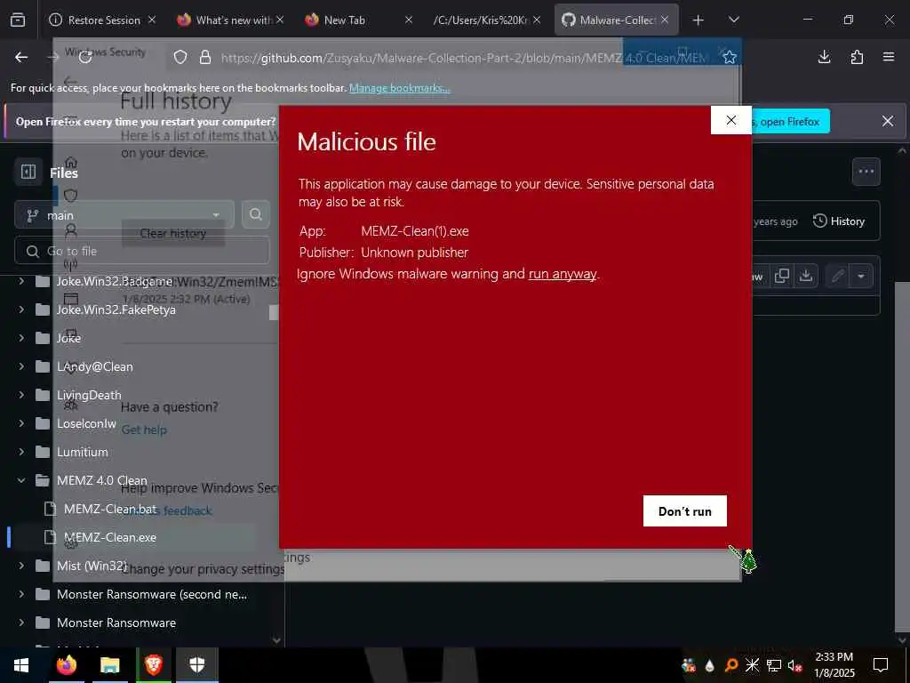This screenshot has width=910, height=683.
Task: Focus the Go to file field
Action: (x=141, y=251)
